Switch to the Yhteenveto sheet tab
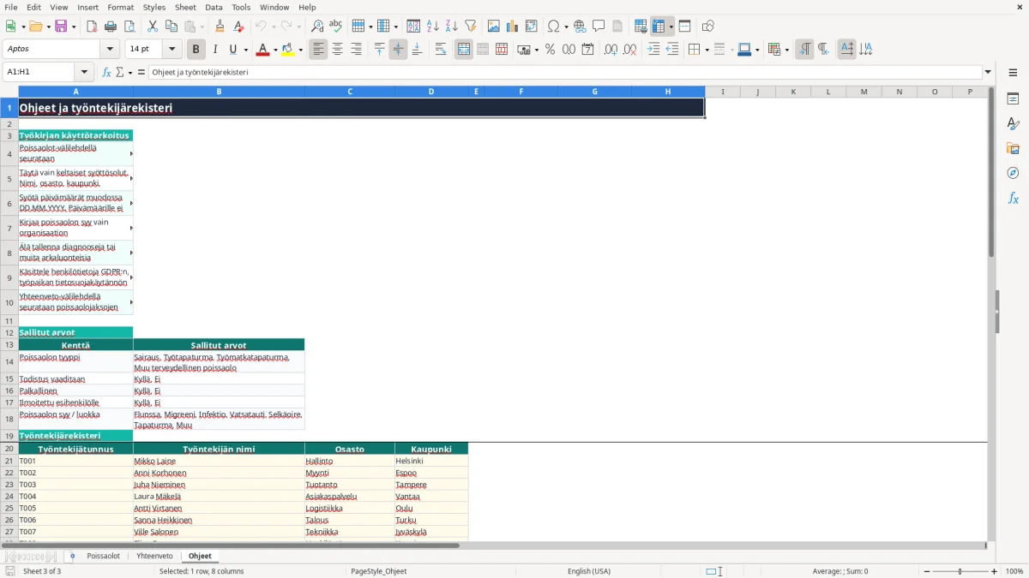The height and width of the screenshot is (578, 1029). 154,556
